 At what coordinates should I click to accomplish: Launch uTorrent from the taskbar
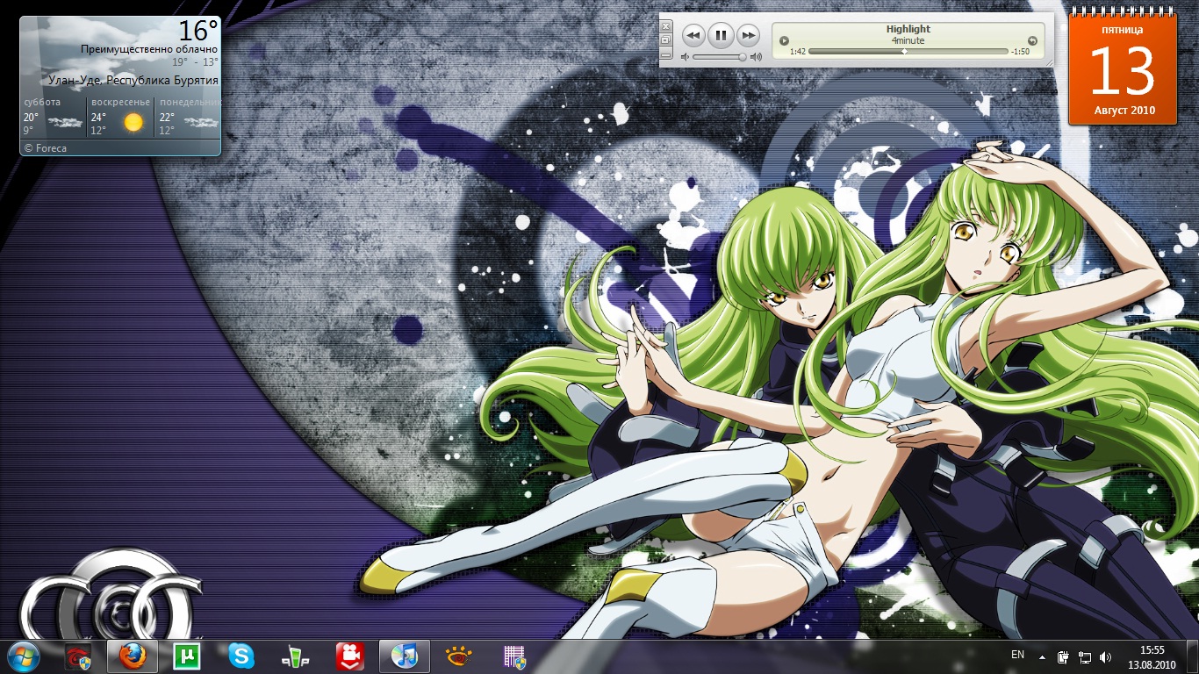186,656
